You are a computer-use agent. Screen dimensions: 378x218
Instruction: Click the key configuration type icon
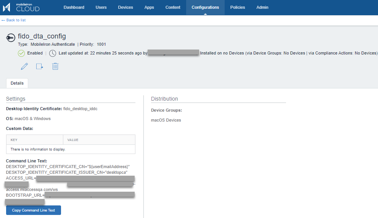pos(11,38)
